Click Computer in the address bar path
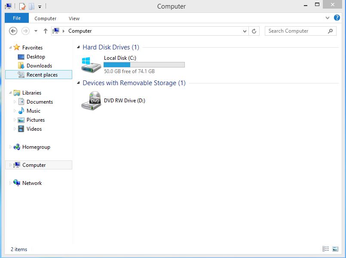The width and height of the screenshot is (346, 258). click(x=80, y=31)
